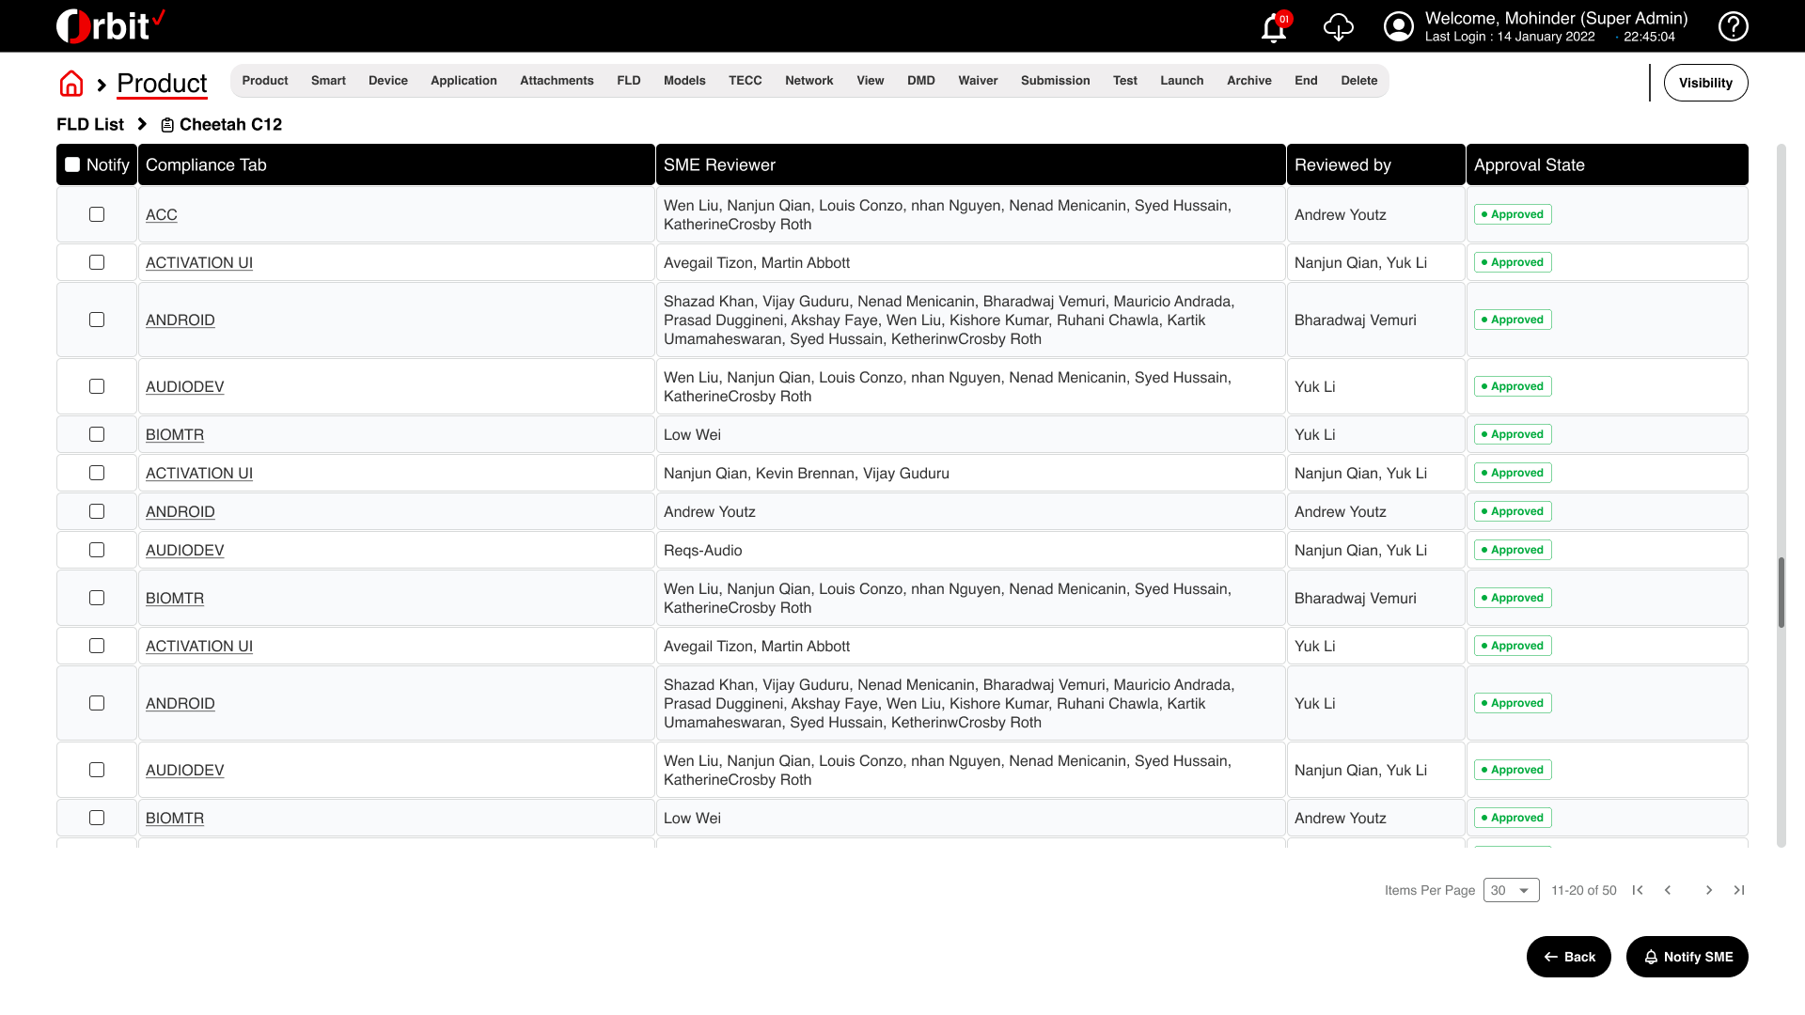Open the ACTIVATION UI link reviewed by Yuk Li alone
Image resolution: width=1805 pixels, height=1015 pixels.
tap(199, 647)
